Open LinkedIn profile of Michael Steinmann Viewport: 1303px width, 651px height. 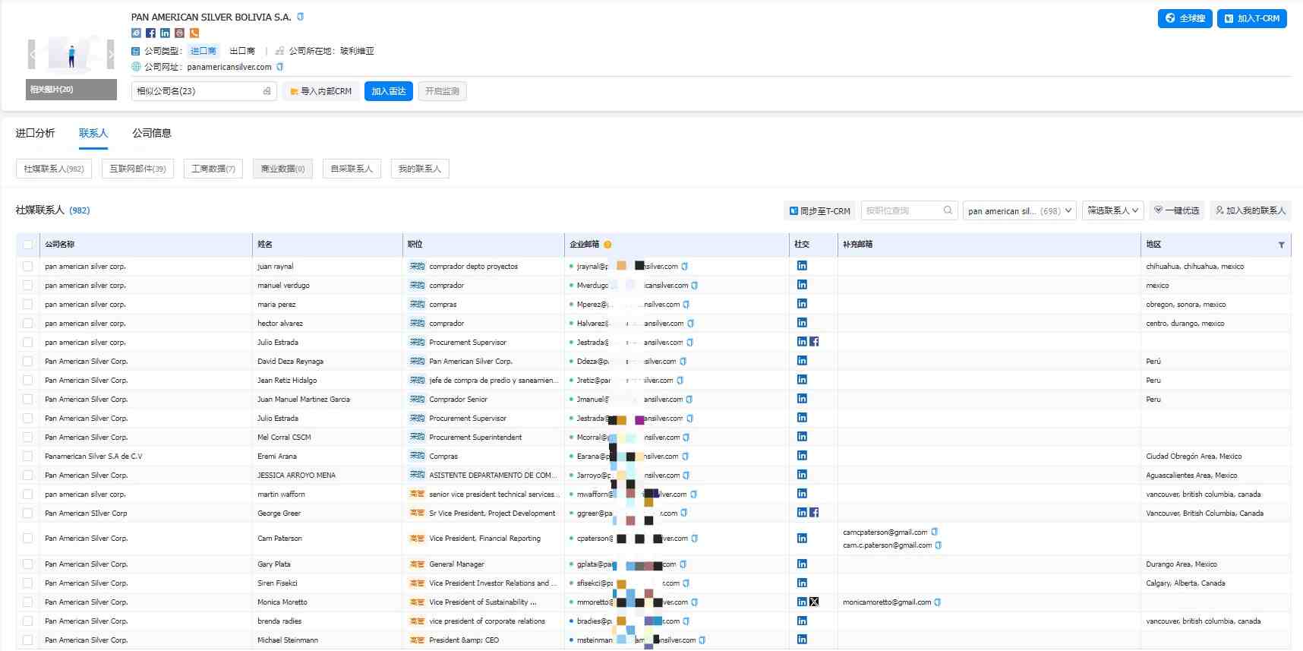click(802, 640)
